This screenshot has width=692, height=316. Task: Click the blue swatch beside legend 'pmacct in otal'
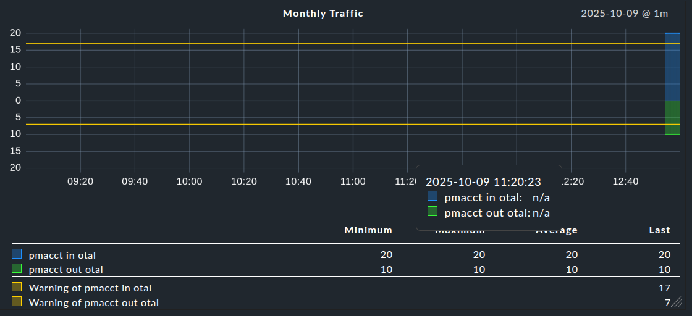pyautogui.click(x=17, y=254)
